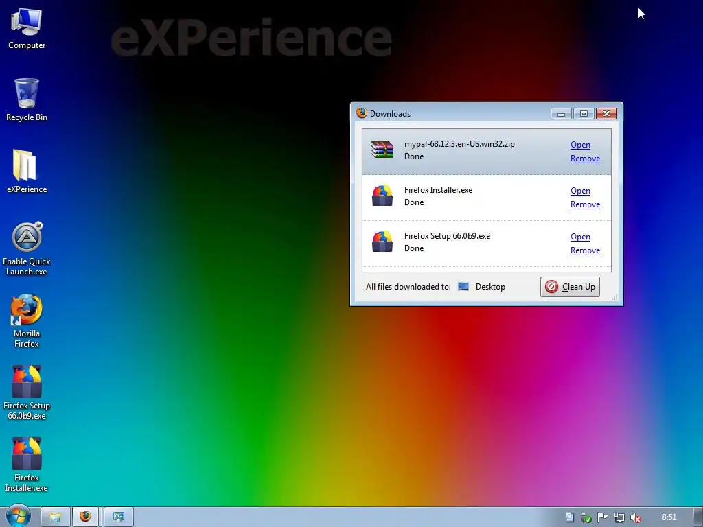Select the Firefox Setup 66.0b9.exe name in Downloads
The image size is (703, 527).
click(x=447, y=236)
